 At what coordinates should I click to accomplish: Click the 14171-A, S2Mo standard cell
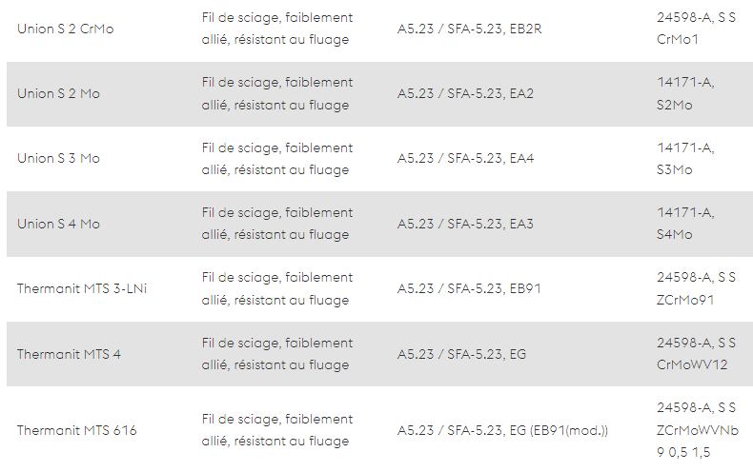(685, 93)
